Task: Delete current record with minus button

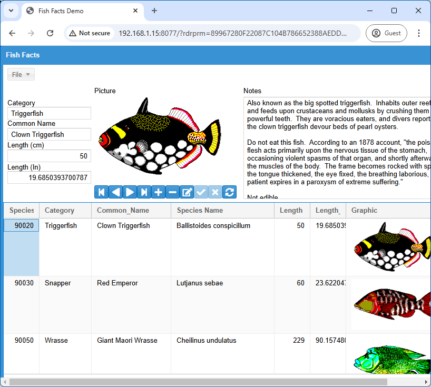Action: click(x=172, y=192)
